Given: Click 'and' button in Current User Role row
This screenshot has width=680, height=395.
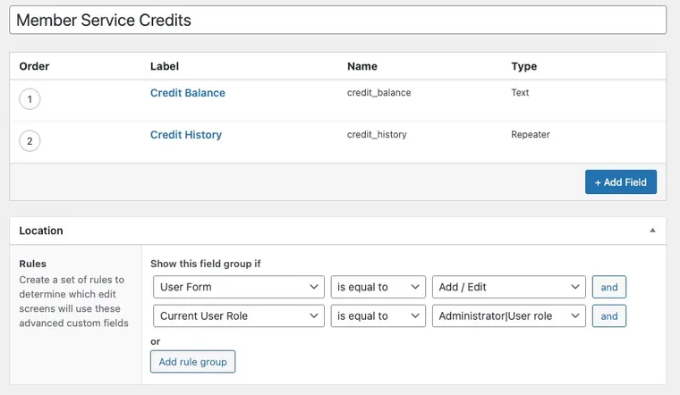Looking at the screenshot, I should coord(609,315).
